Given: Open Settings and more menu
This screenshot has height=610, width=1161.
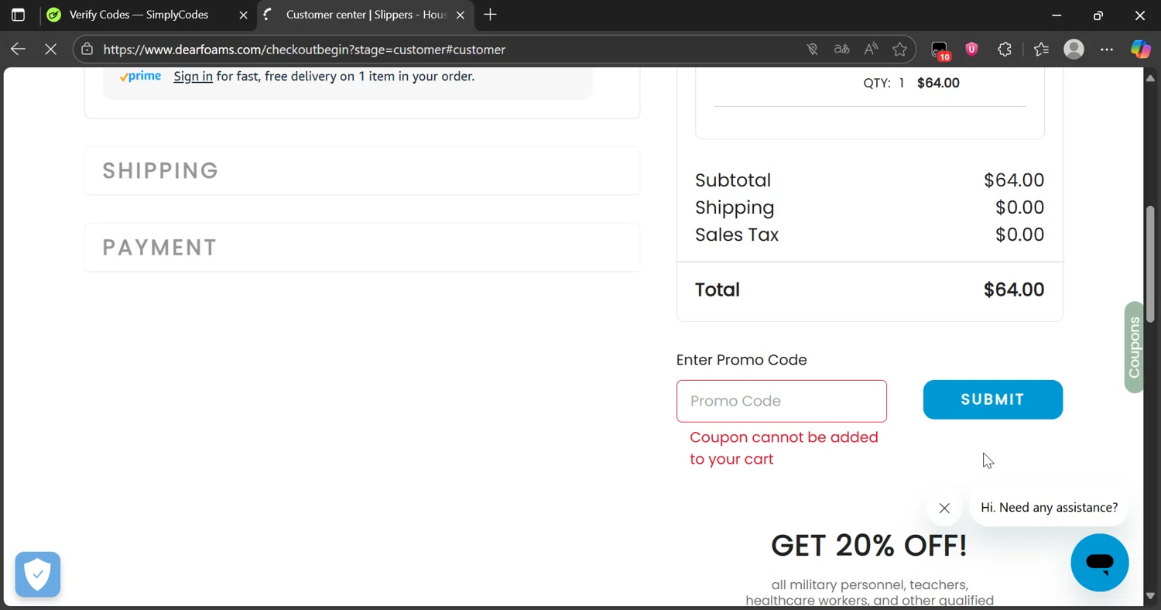Looking at the screenshot, I should (1107, 50).
